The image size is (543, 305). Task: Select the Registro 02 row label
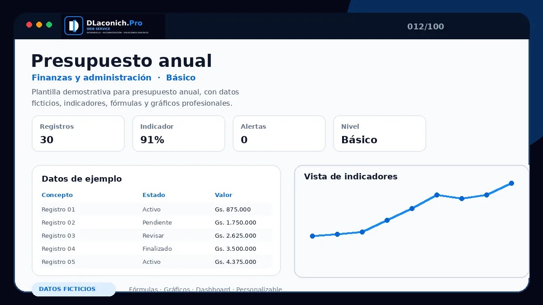pos(58,223)
